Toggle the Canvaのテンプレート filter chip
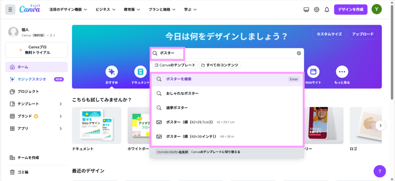Image resolution: width=395 pixels, height=181 pixels. point(175,65)
